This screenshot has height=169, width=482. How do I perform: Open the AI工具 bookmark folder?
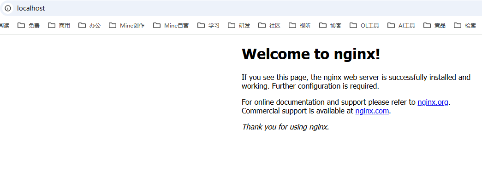click(401, 26)
